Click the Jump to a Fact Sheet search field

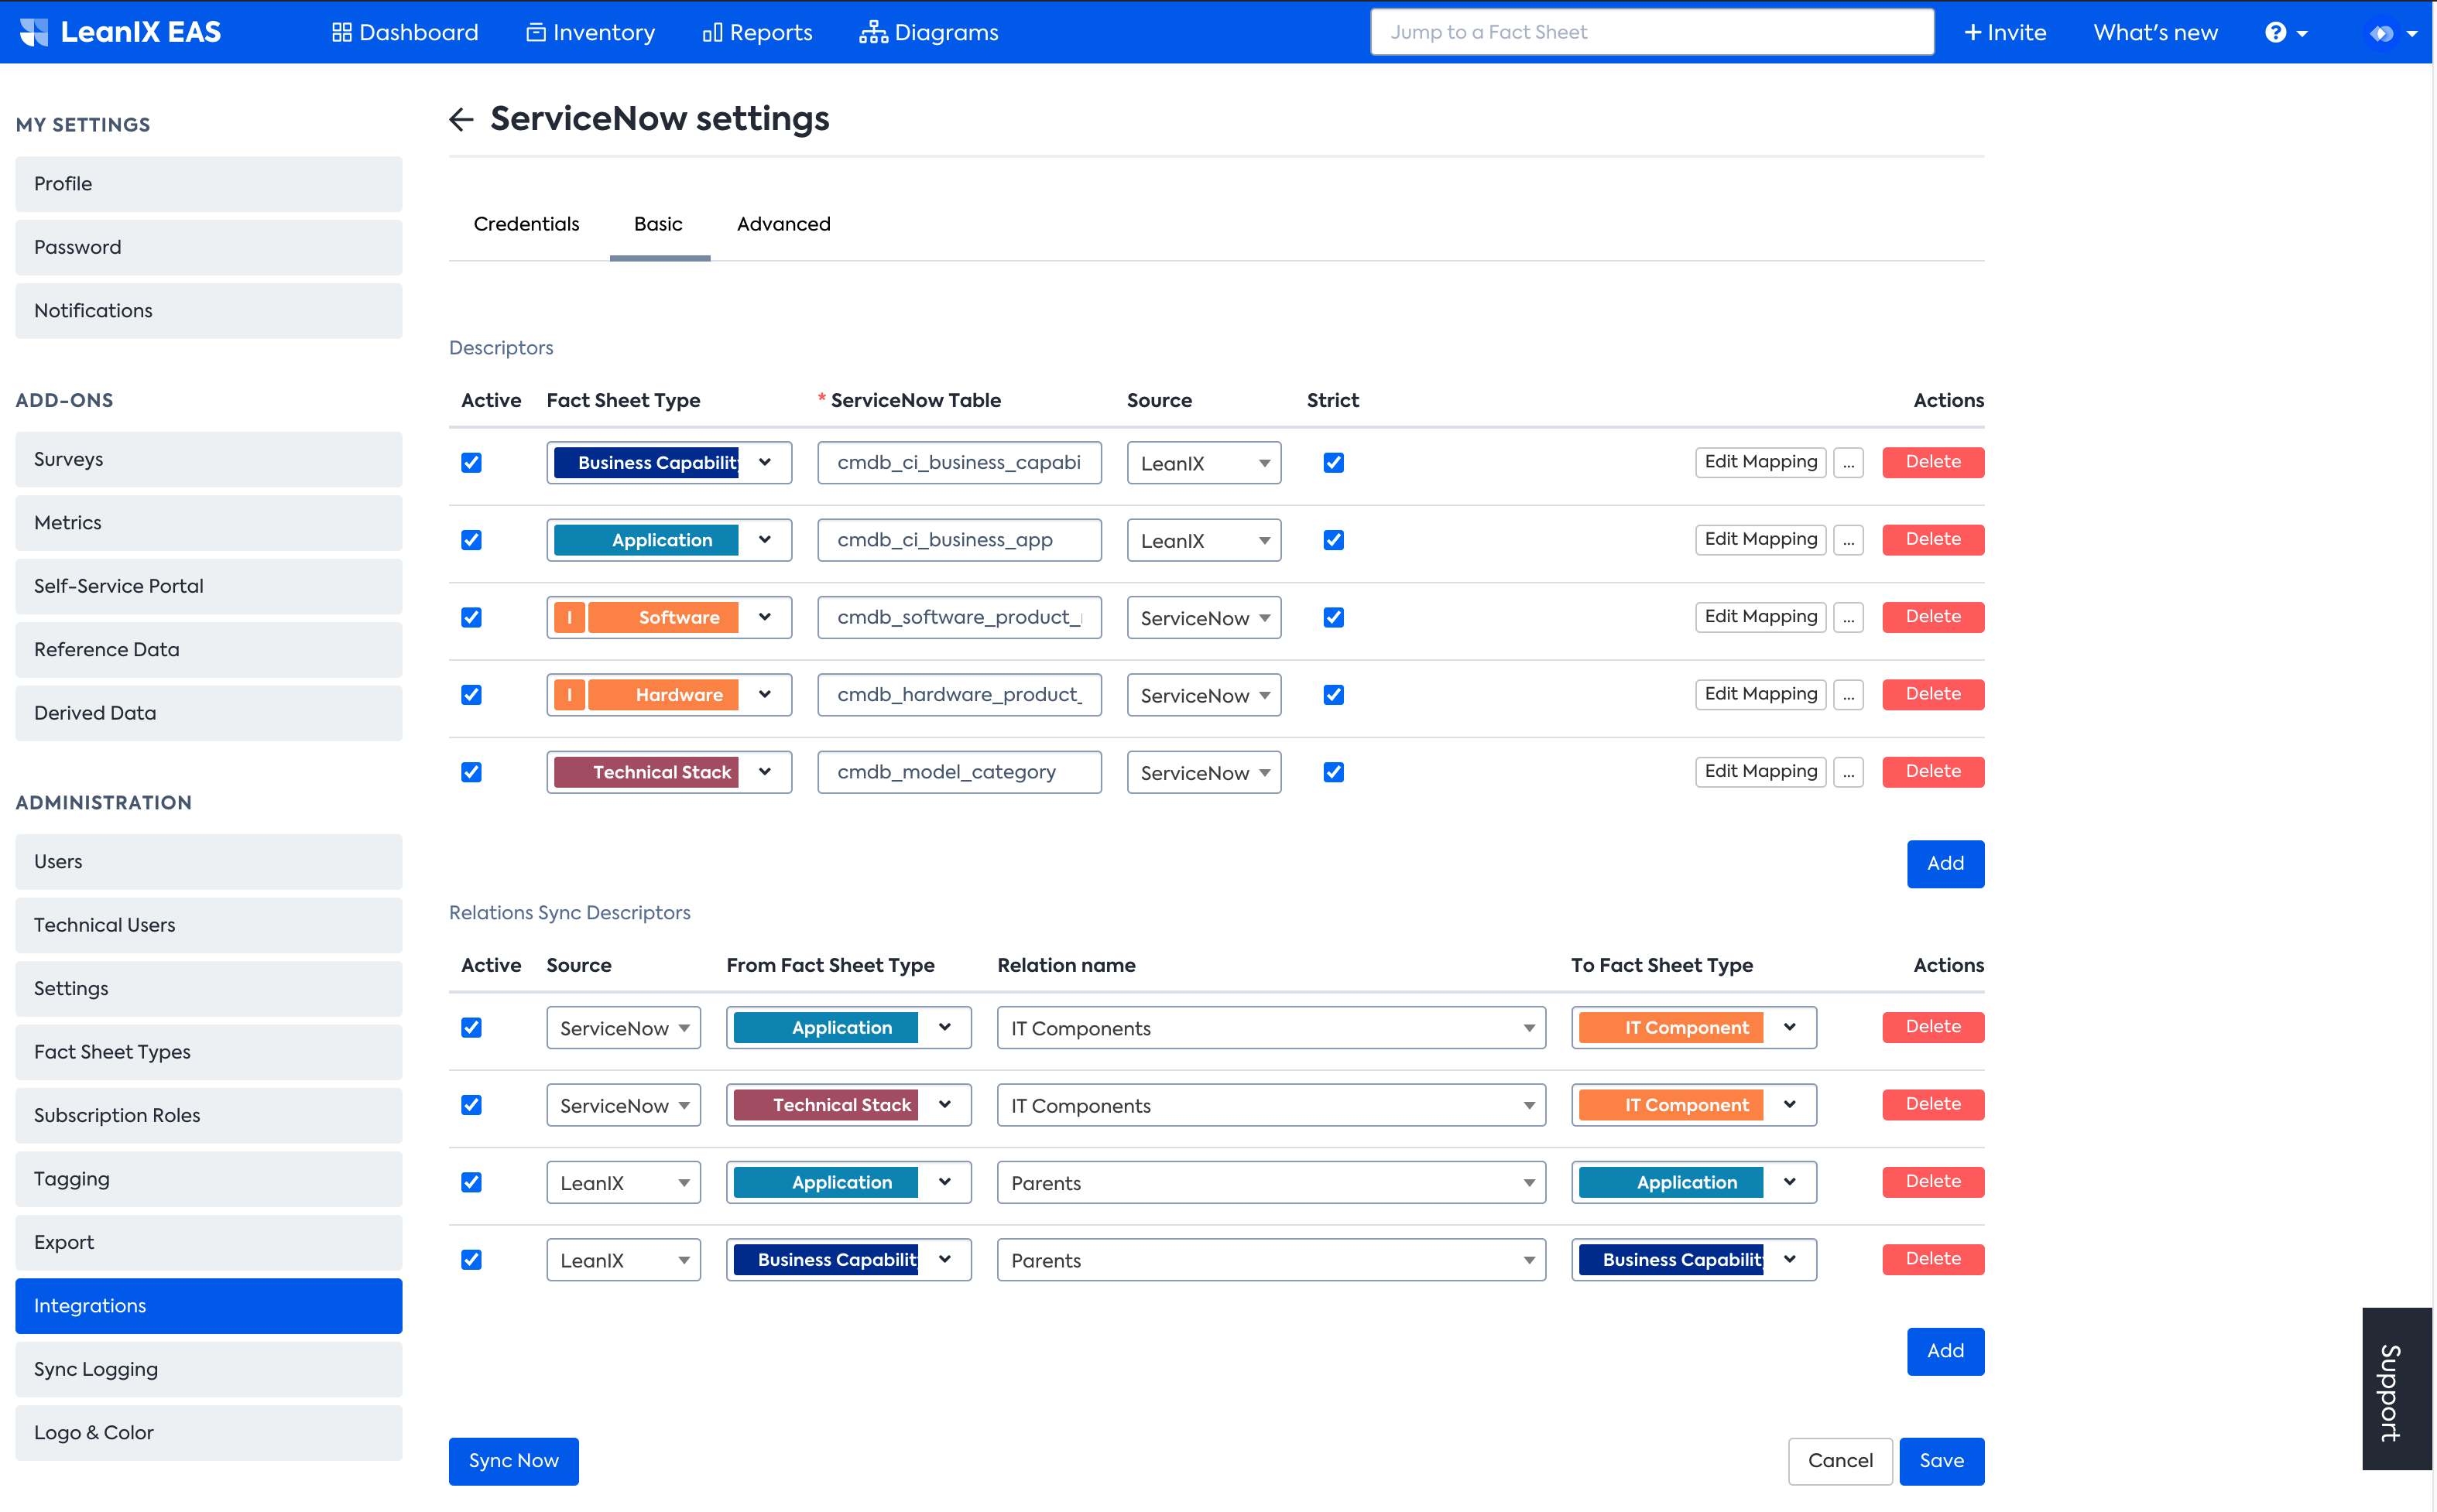click(x=1652, y=32)
